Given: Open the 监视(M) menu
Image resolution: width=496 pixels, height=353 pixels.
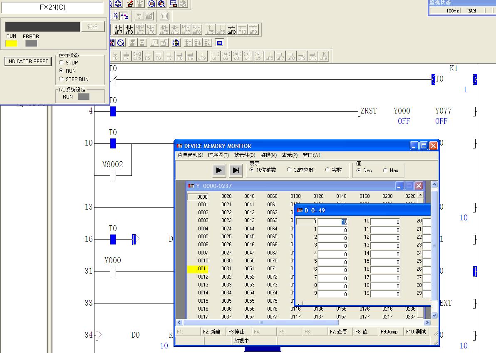Looking at the screenshot, I should pos(268,155).
